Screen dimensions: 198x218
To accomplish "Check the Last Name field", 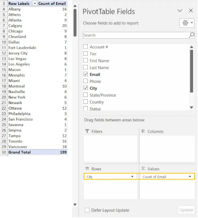I will click(86, 67).
